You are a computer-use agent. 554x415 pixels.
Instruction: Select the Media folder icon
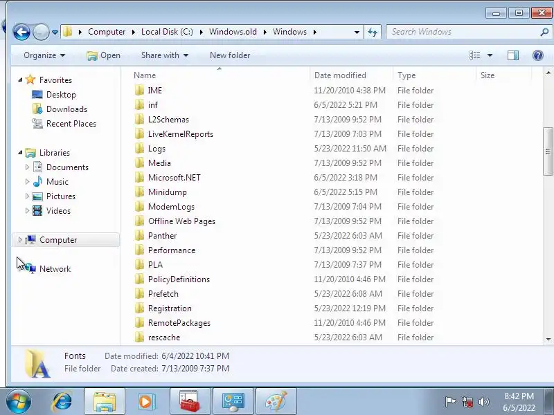[x=140, y=163]
